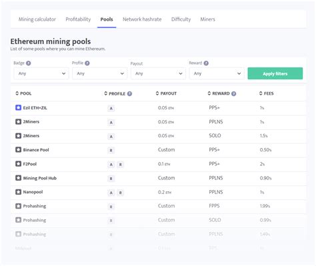Viewport: 316px width, 266px height.
Task: Open the Ezil ETH+ZIL pool link
Action: click(35, 108)
